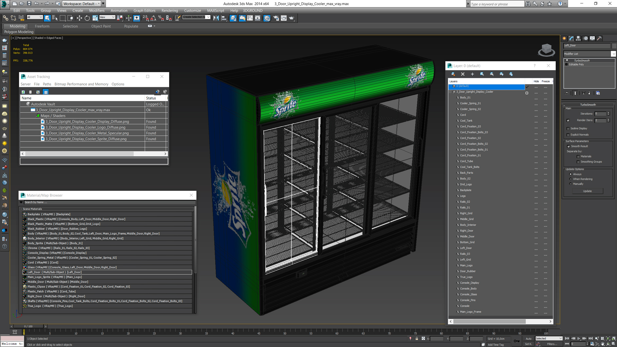The image size is (617, 347).
Task: Click the Play Animation button
Action: 579,338
